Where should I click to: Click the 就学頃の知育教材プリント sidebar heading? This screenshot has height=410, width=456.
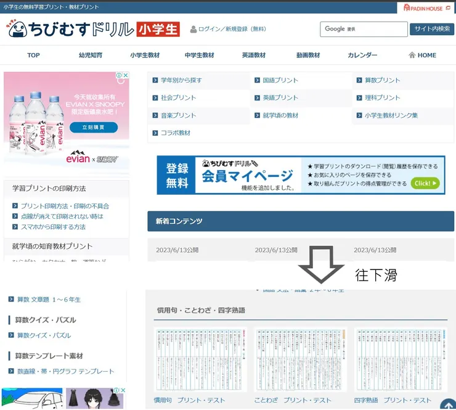(52, 246)
